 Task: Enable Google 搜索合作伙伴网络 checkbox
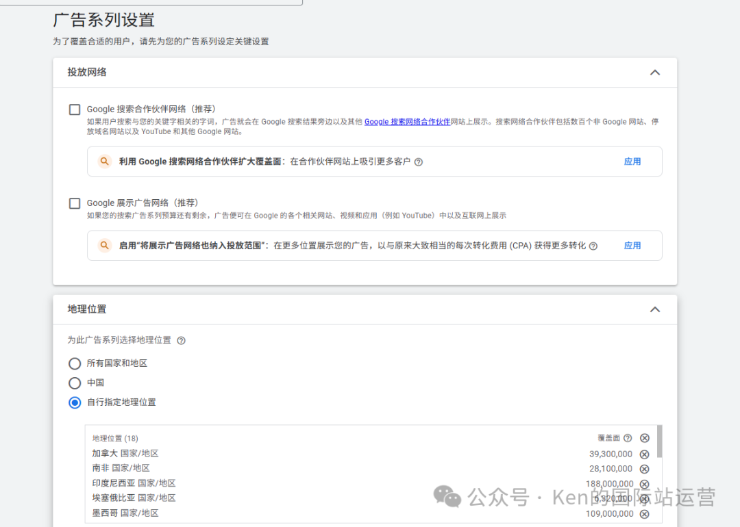click(75, 110)
